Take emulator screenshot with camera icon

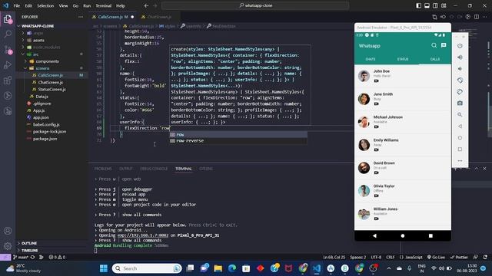point(460,103)
